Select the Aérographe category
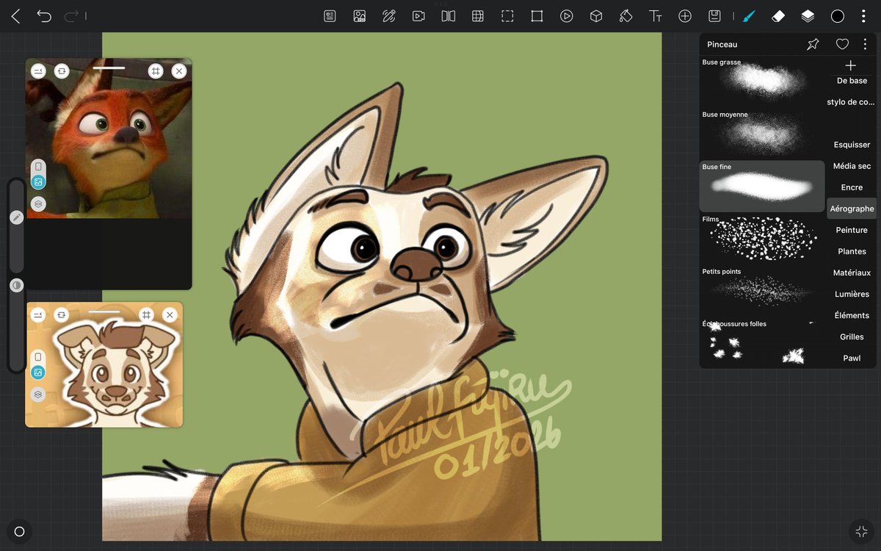The width and height of the screenshot is (881, 551). point(852,209)
